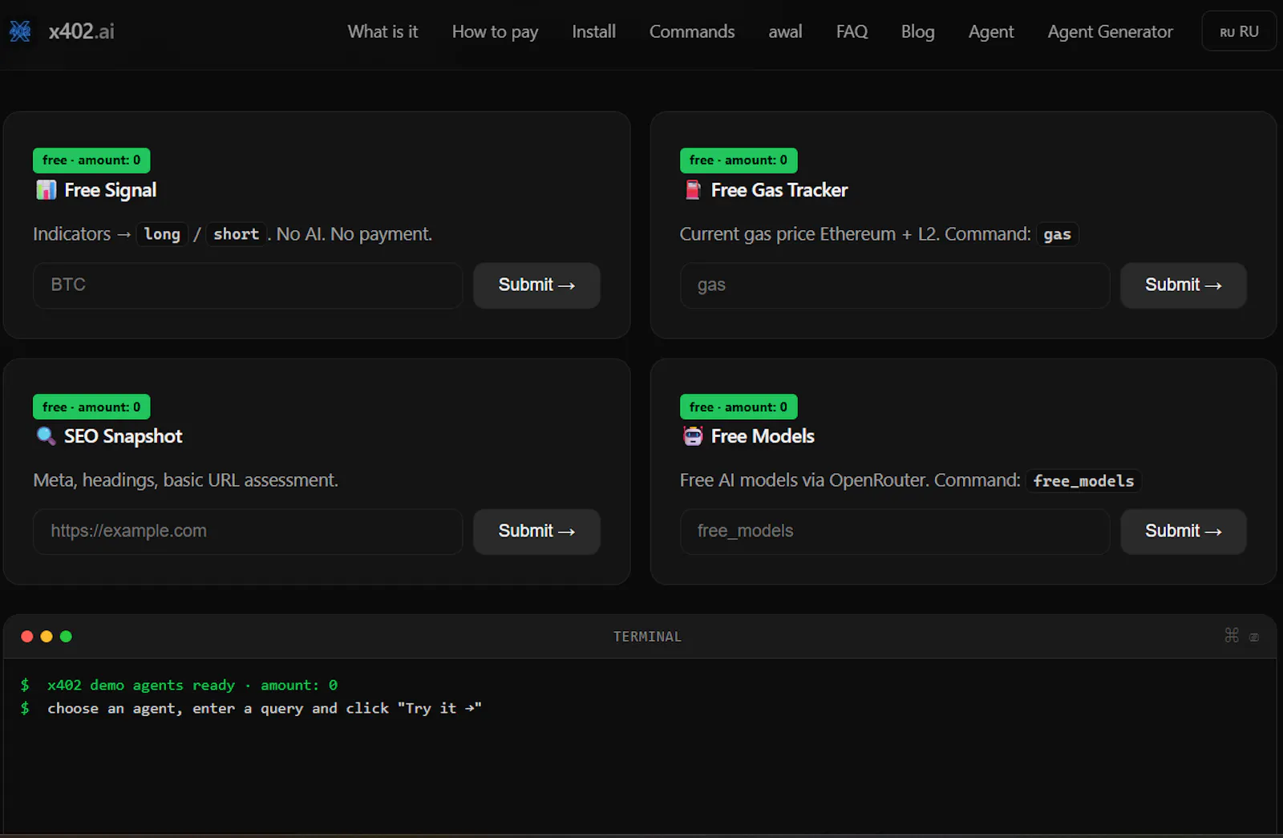The height and width of the screenshot is (838, 1283).
Task: Click the SEO Snapshot free amount badge
Action: click(91, 407)
